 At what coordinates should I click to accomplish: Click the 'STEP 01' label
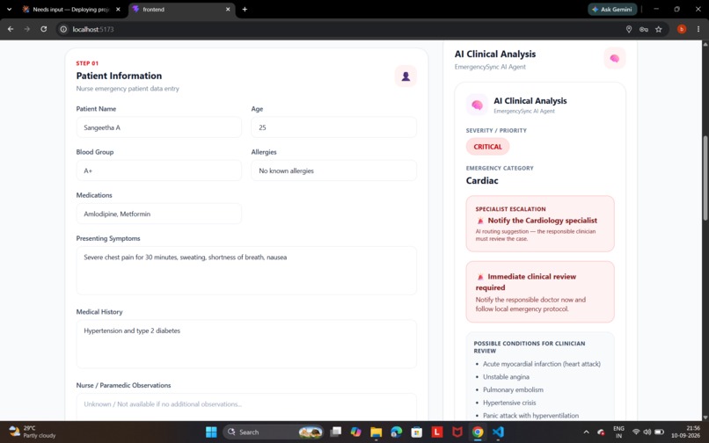(x=87, y=63)
